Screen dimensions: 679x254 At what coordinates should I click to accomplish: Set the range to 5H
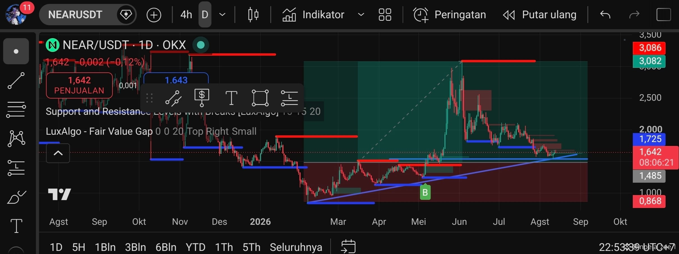click(x=79, y=247)
